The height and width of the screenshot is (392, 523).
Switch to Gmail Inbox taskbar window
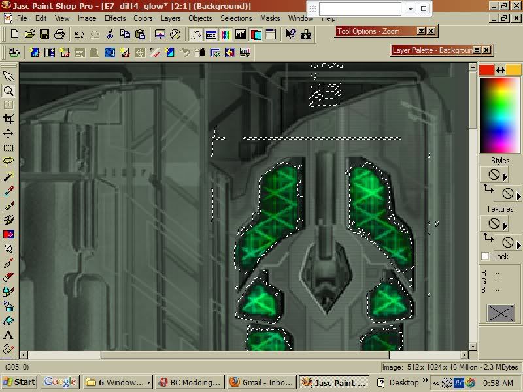(261, 382)
